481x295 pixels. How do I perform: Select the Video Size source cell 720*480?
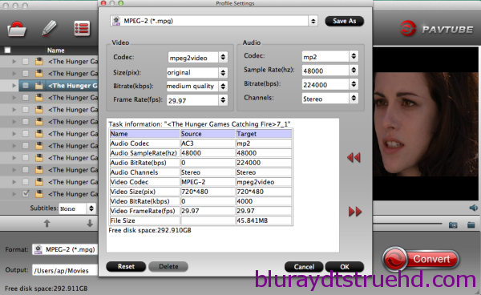click(208, 192)
